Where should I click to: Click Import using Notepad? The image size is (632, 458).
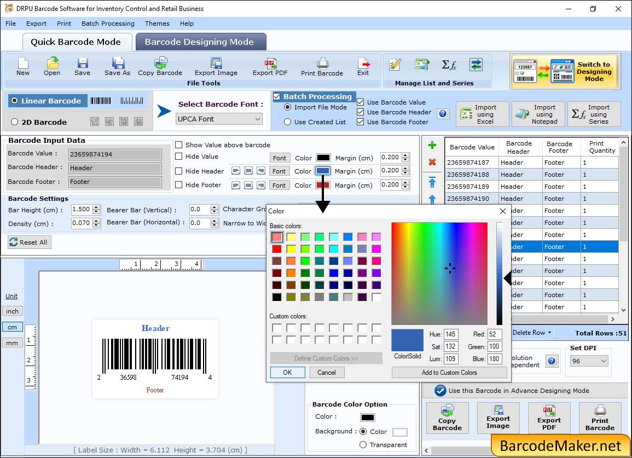[538, 114]
